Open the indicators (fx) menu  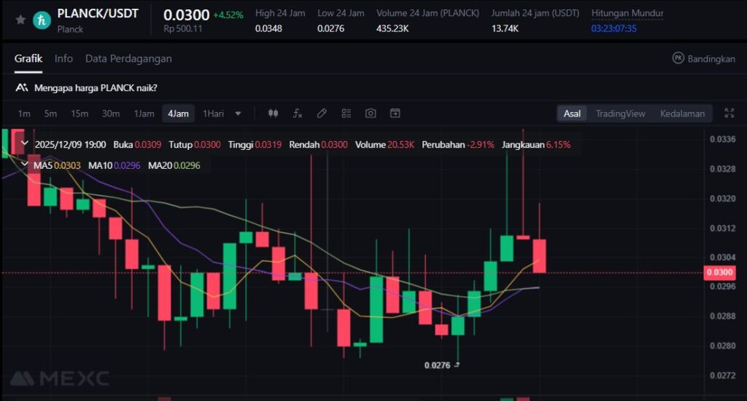pyautogui.click(x=298, y=114)
